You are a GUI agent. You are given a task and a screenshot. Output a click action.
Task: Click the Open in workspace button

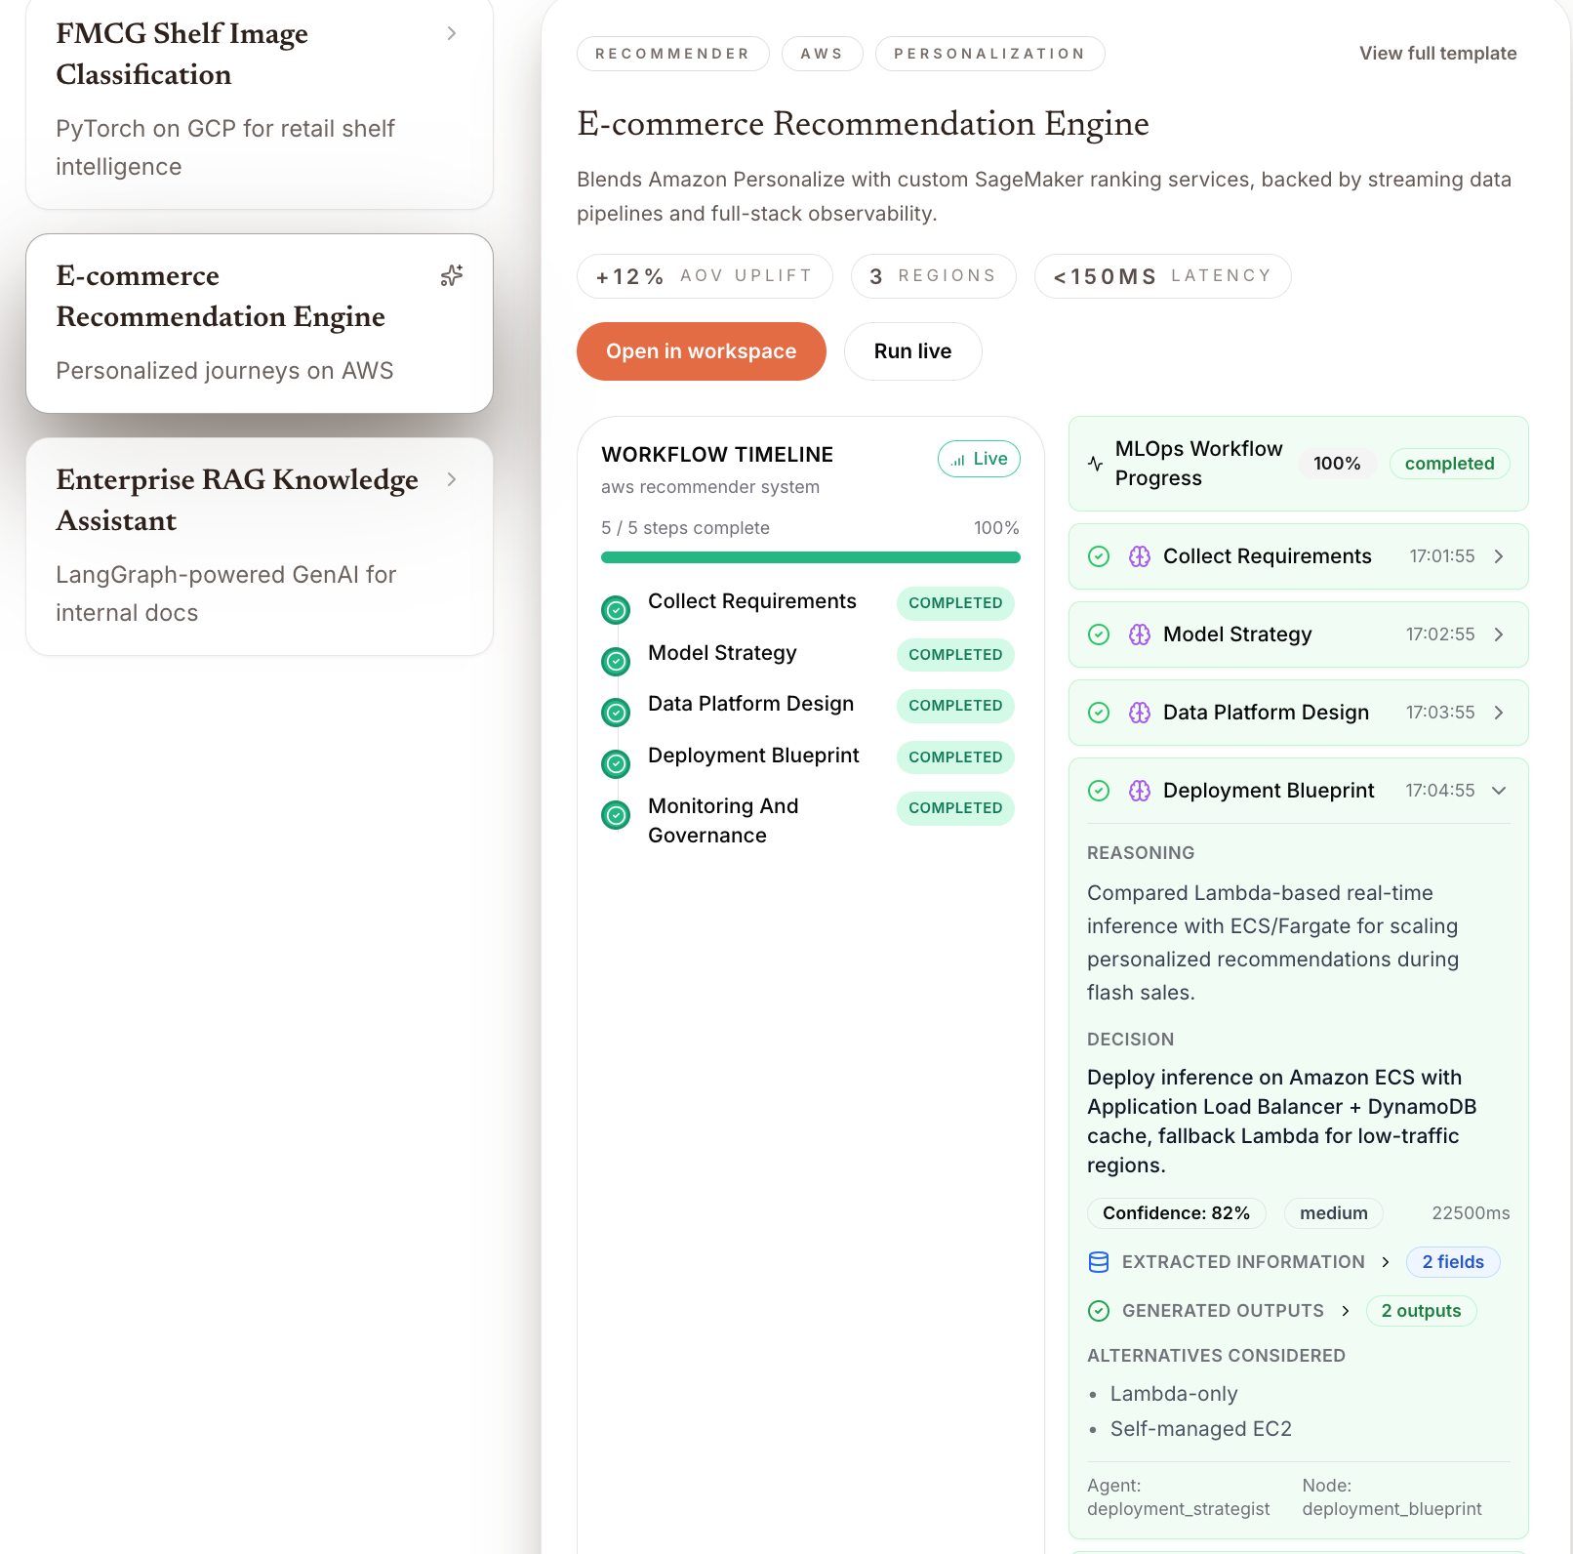point(702,351)
